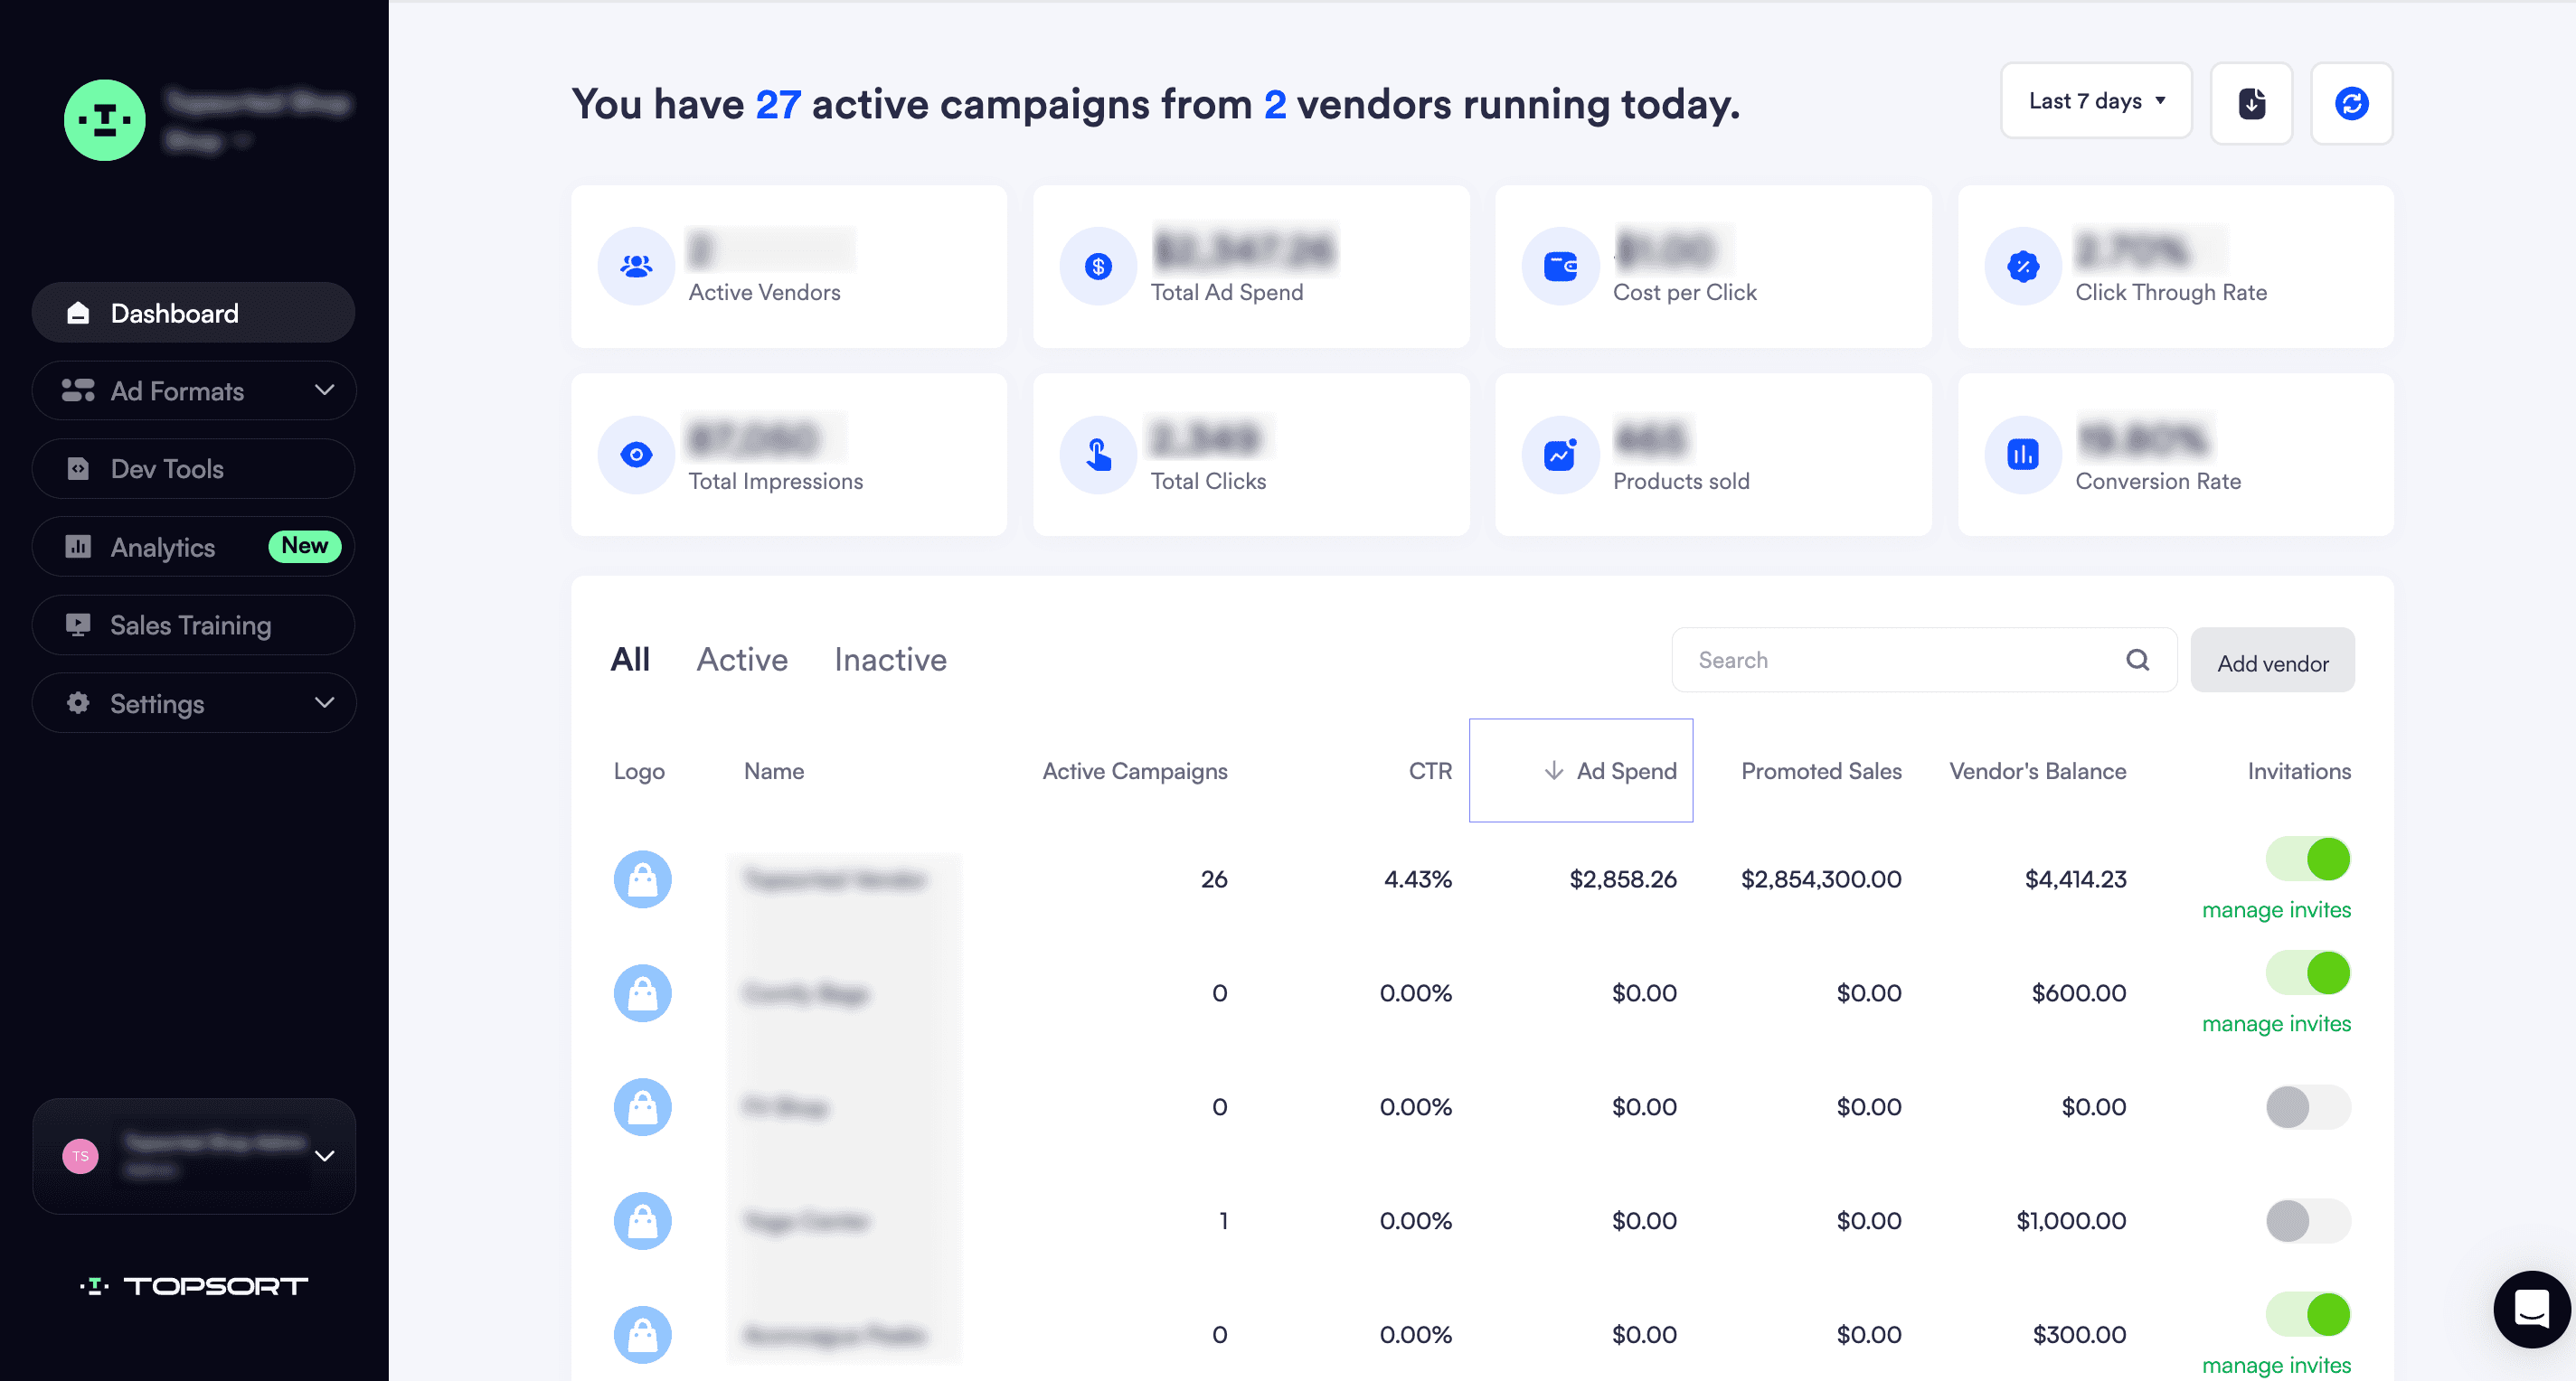Viewport: 2576px width, 1381px height.
Task: Expand the Ad Formats sidebar menu
Action: click(194, 390)
